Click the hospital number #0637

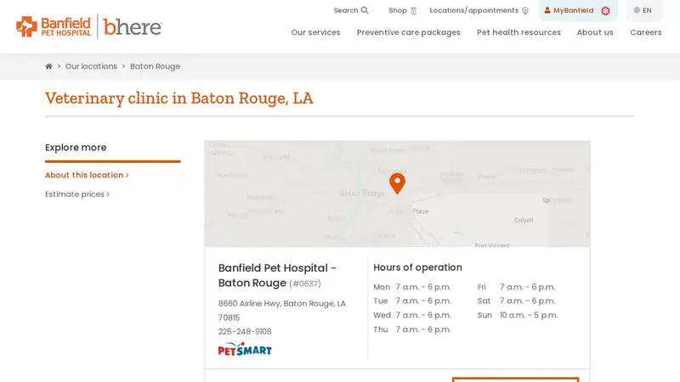click(x=305, y=284)
